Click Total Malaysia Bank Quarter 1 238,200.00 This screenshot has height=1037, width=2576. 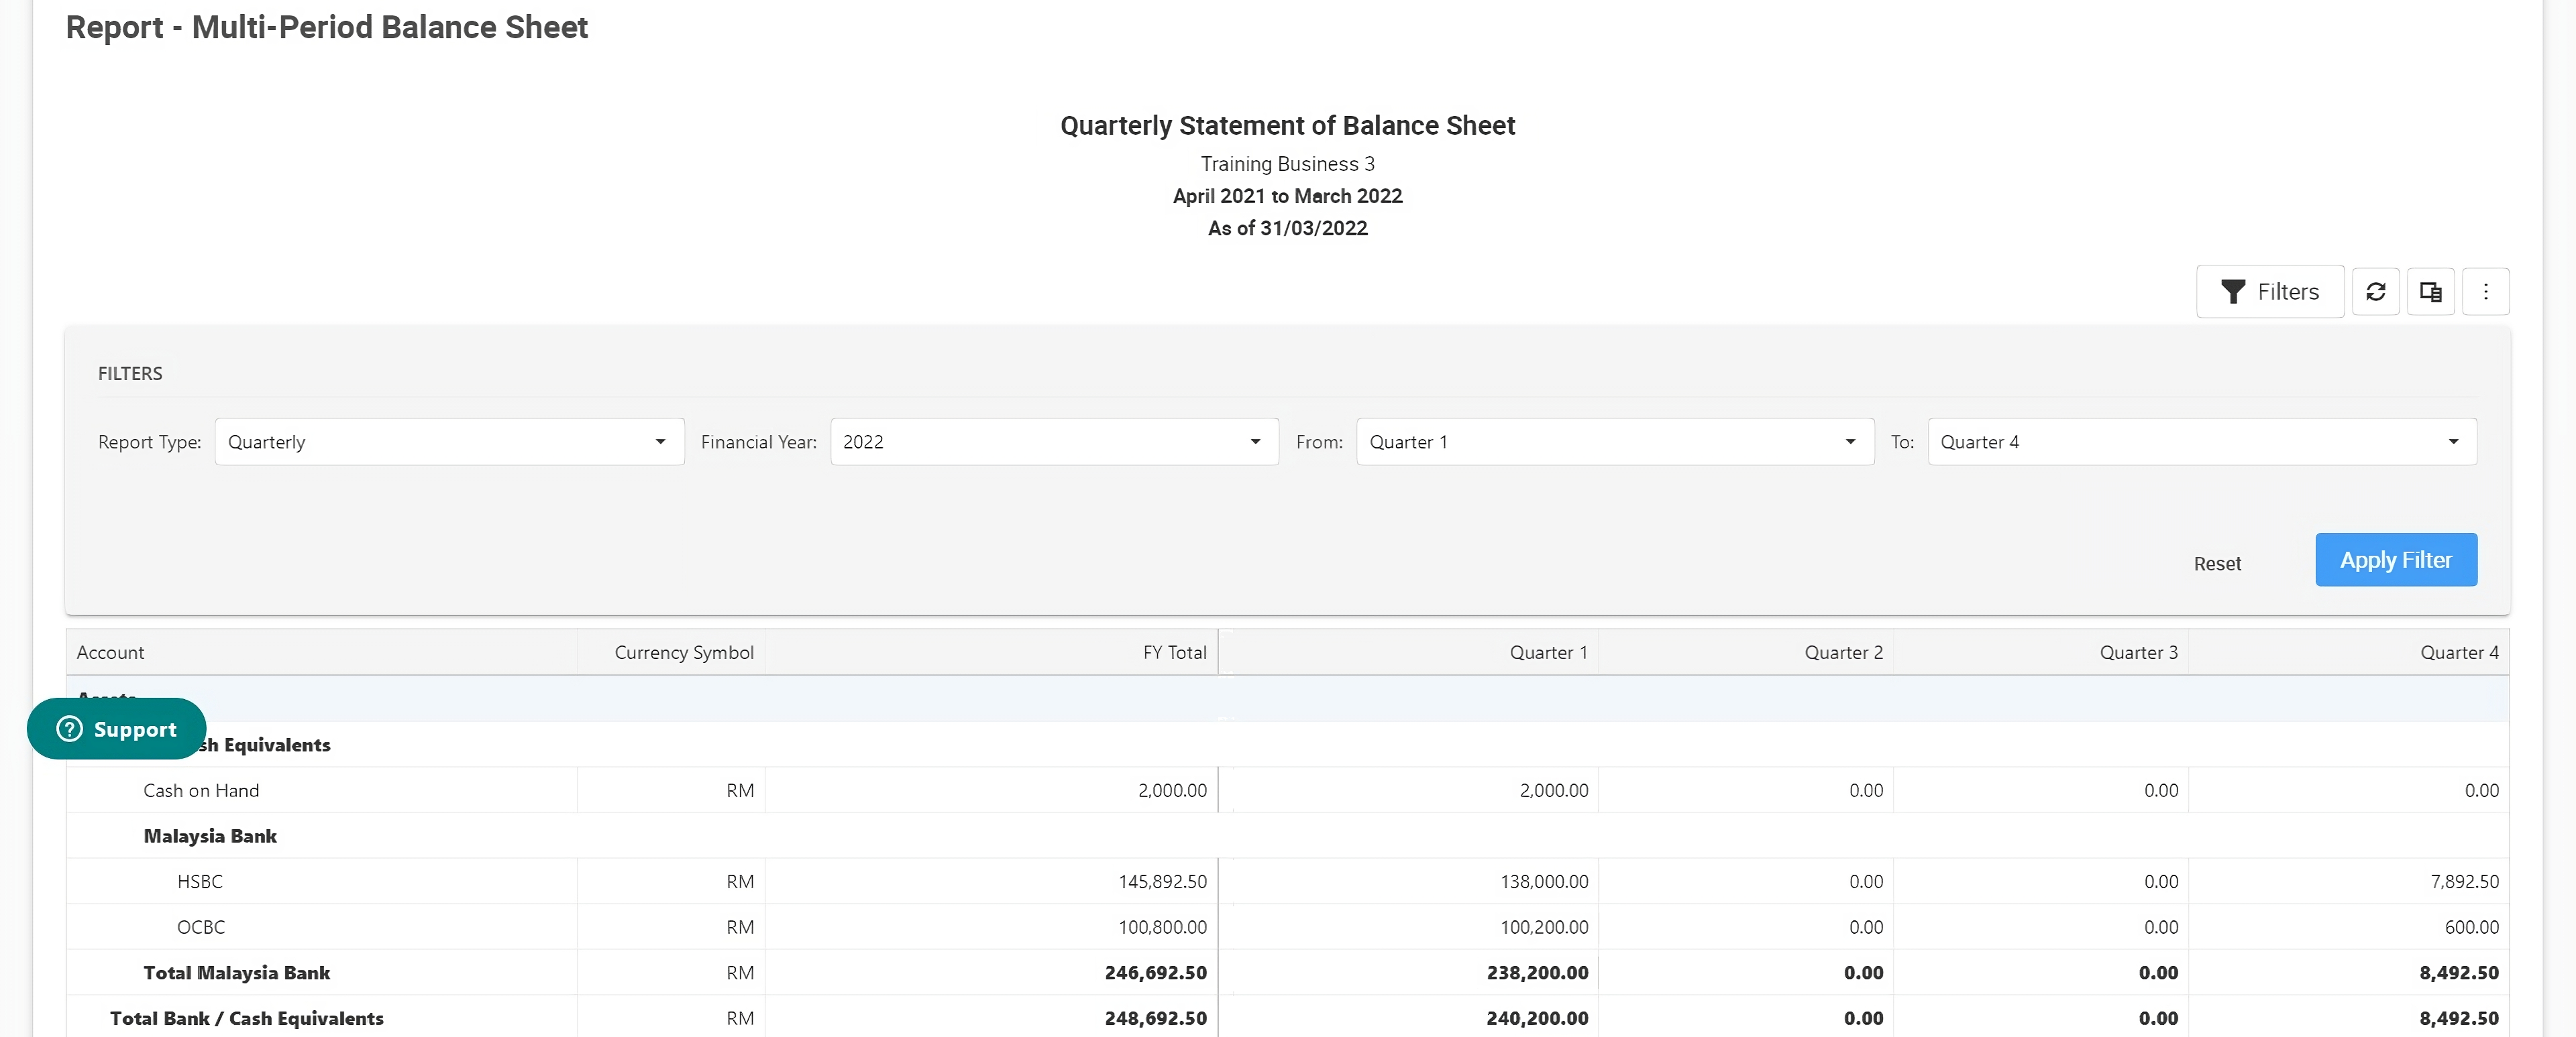(x=1537, y=973)
